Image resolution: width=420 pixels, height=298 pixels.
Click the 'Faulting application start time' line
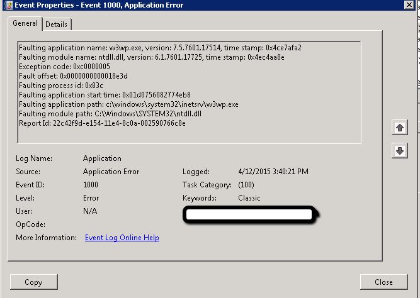pyautogui.click(x=105, y=95)
